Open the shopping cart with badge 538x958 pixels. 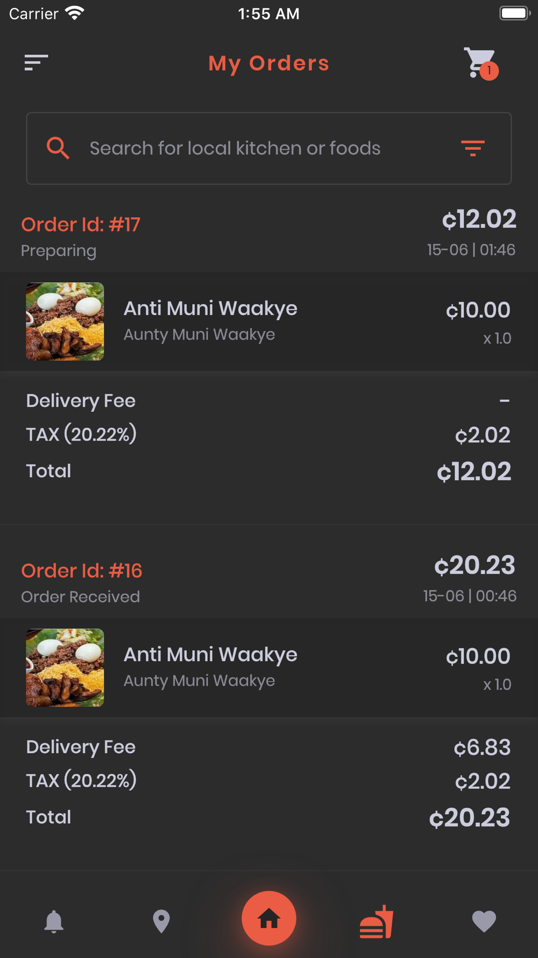point(480,64)
